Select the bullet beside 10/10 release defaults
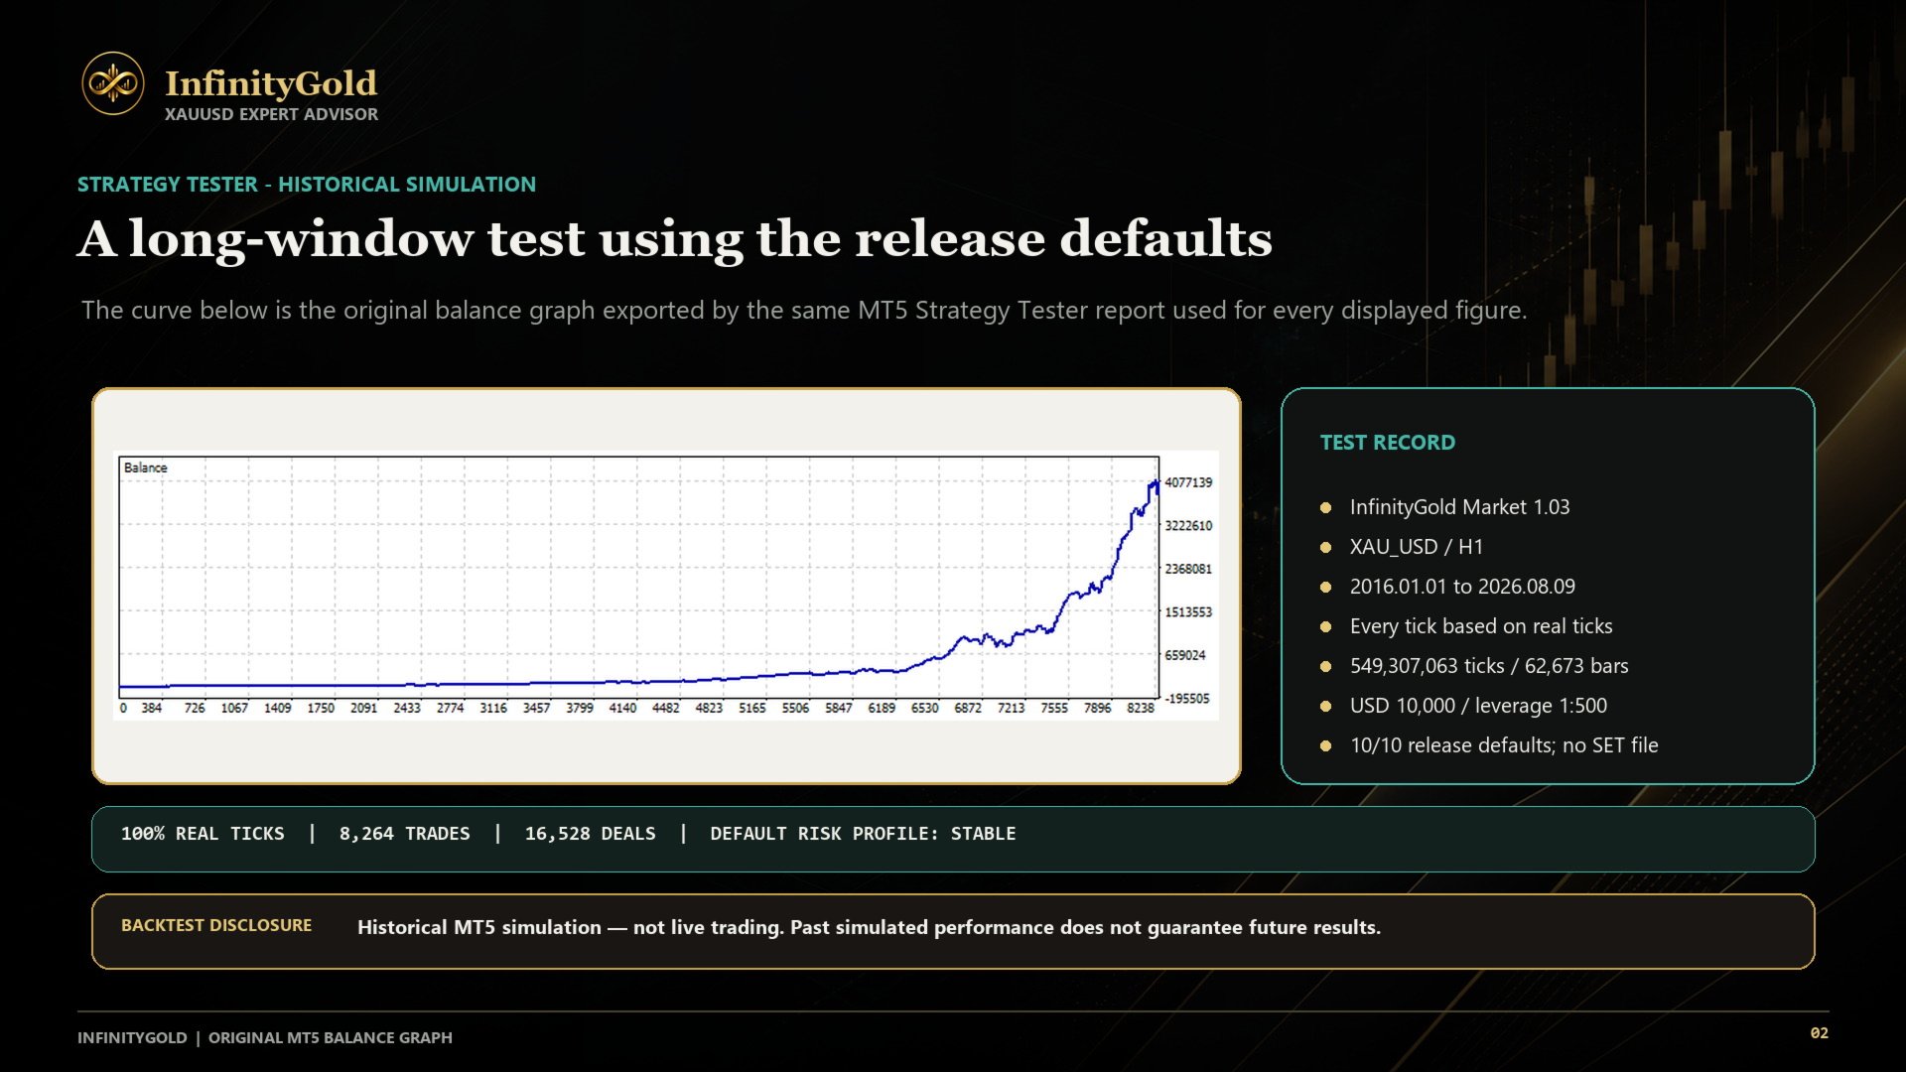This screenshot has height=1072, width=1906. click(1325, 746)
